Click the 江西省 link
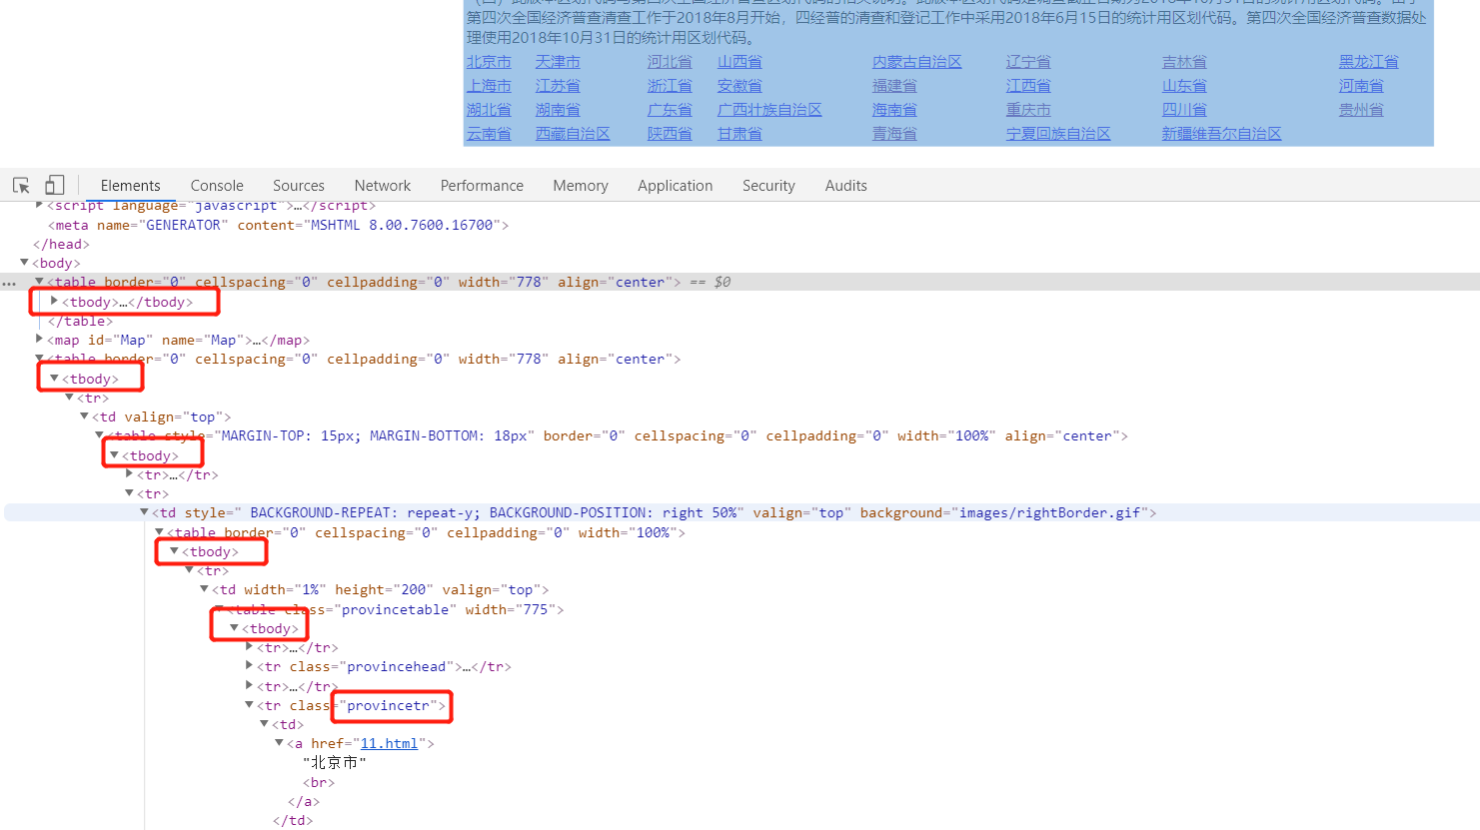The width and height of the screenshot is (1480, 830). [x=1028, y=86]
